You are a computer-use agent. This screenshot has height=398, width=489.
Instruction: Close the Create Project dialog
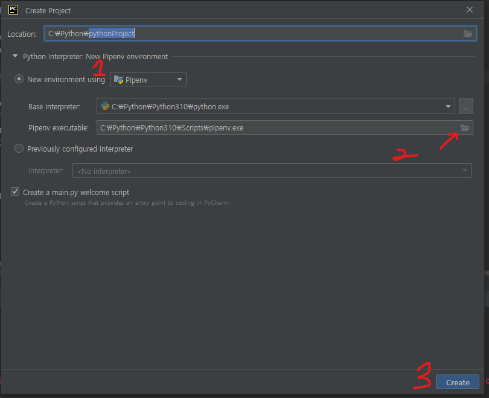[469, 10]
